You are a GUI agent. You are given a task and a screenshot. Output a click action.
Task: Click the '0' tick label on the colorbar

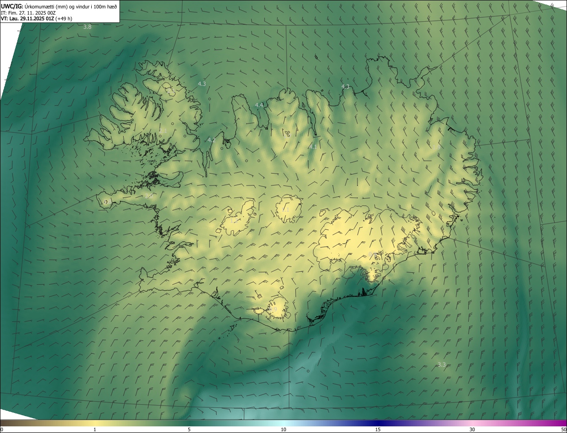tap(2, 429)
